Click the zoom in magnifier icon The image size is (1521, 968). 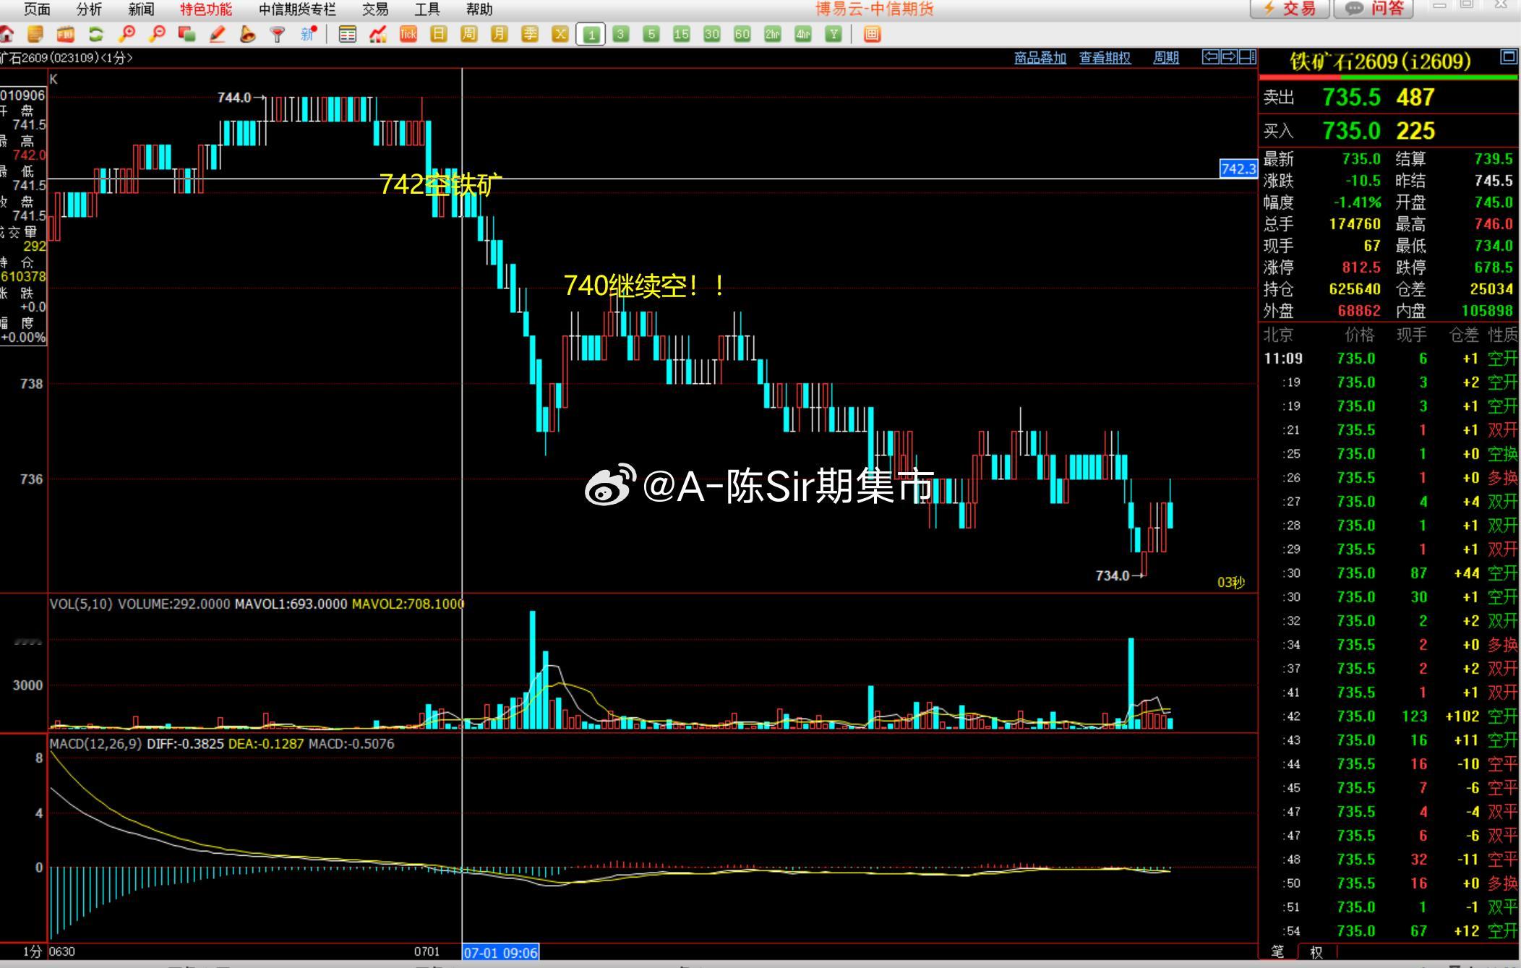(127, 34)
